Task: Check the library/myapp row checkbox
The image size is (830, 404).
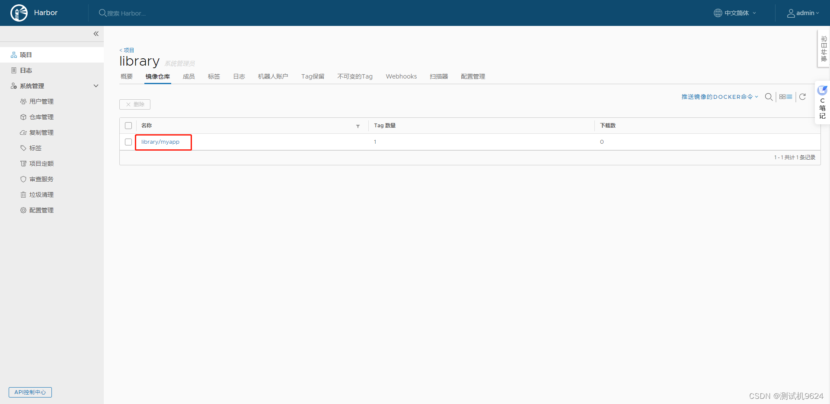Action: click(x=128, y=142)
